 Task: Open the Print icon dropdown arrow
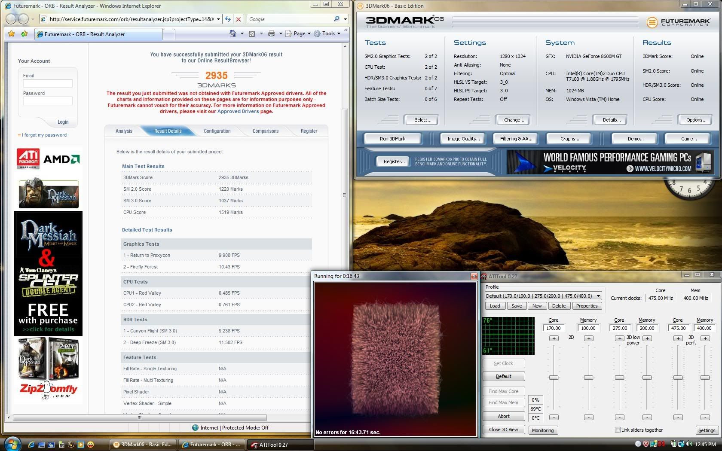pyautogui.click(x=281, y=34)
